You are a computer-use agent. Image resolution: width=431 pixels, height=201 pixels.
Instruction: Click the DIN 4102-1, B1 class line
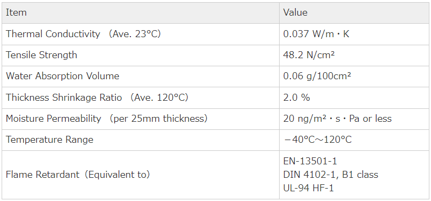pyautogui.click(x=331, y=175)
